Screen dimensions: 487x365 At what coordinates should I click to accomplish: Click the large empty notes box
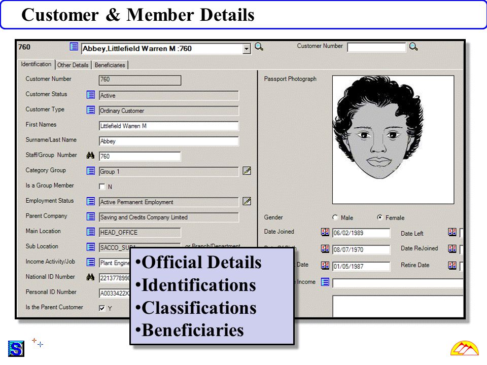398,307
